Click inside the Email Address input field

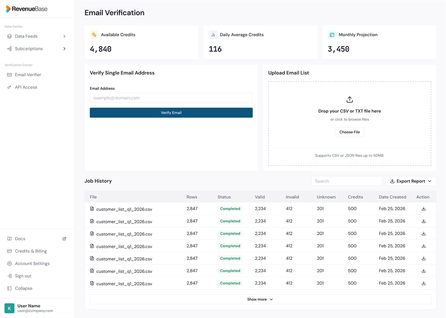pyautogui.click(x=171, y=97)
